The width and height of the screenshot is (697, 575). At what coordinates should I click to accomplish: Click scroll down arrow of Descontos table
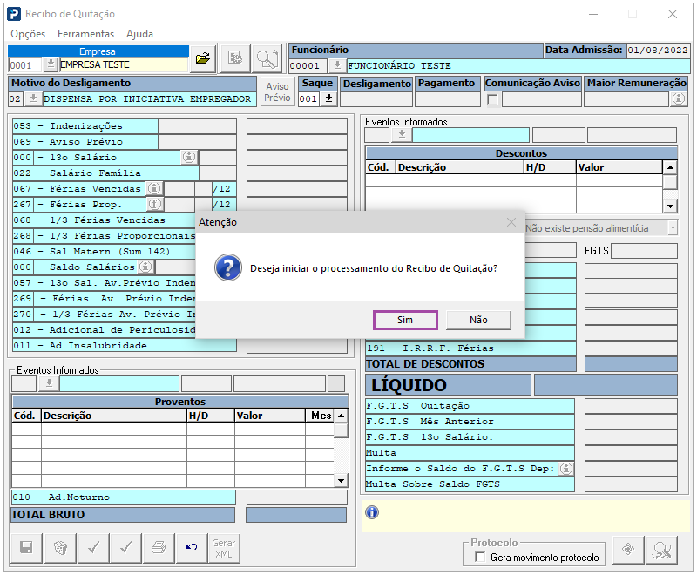pyautogui.click(x=670, y=206)
